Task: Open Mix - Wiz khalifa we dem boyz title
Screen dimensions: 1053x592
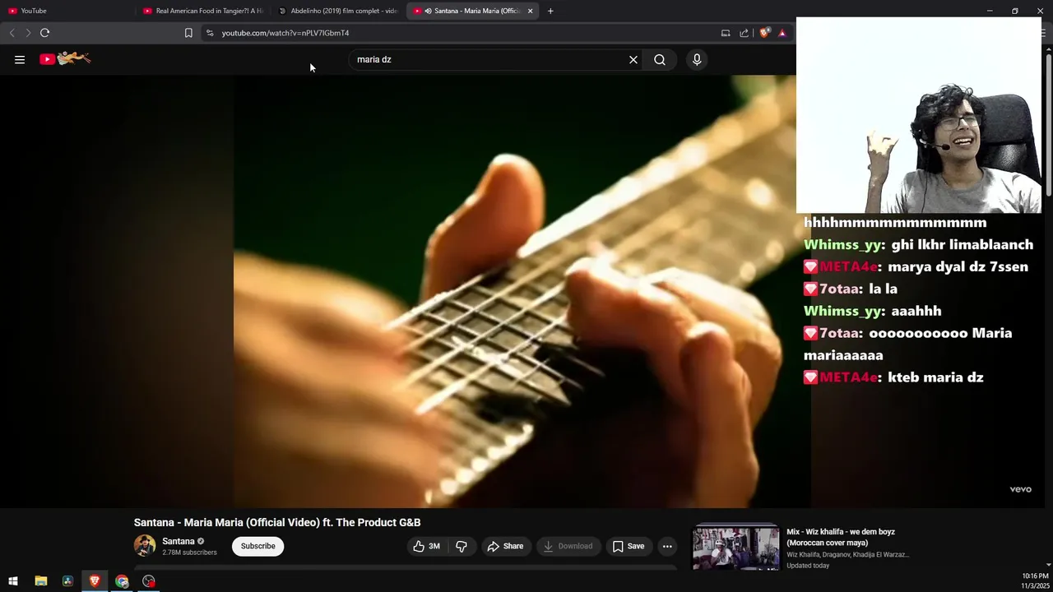Action: (x=841, y=537)
